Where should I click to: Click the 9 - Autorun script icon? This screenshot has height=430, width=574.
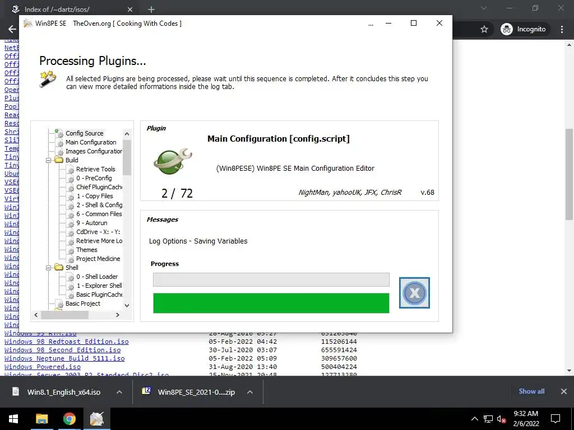[70, 223]
